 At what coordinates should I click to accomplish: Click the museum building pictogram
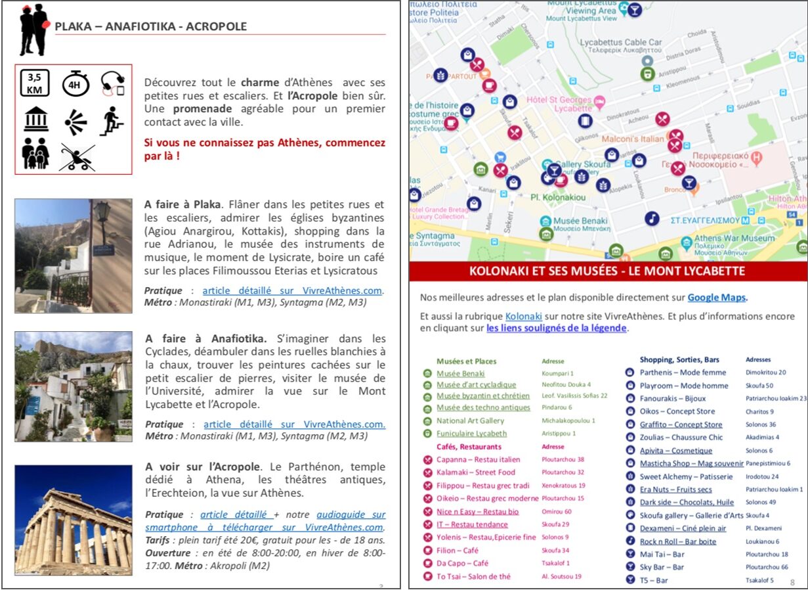pyautogui.click(x=35, y=120)
